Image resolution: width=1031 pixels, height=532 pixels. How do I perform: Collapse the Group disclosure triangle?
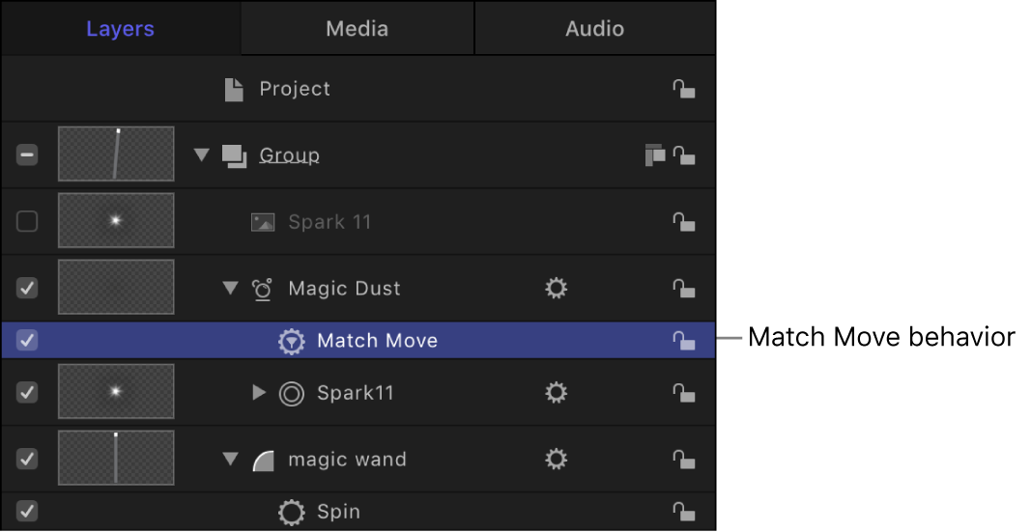201,155
